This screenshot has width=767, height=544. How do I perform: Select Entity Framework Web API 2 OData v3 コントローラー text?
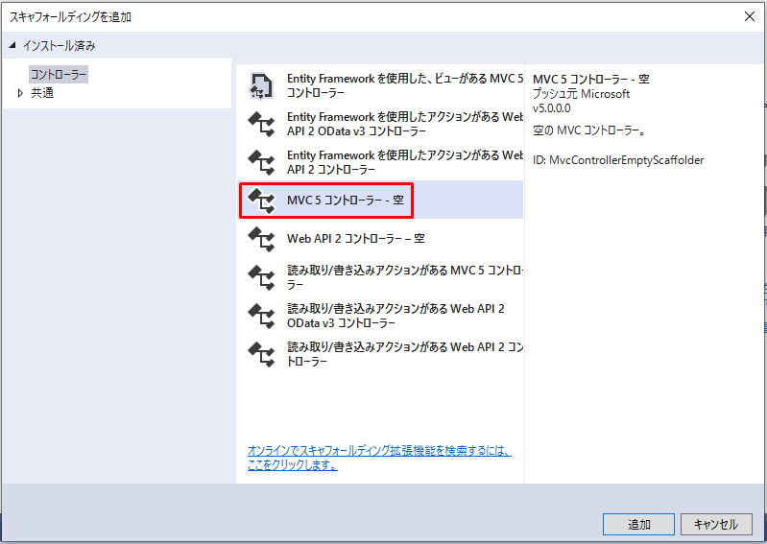pyautogui.click(x=405, y=124)
